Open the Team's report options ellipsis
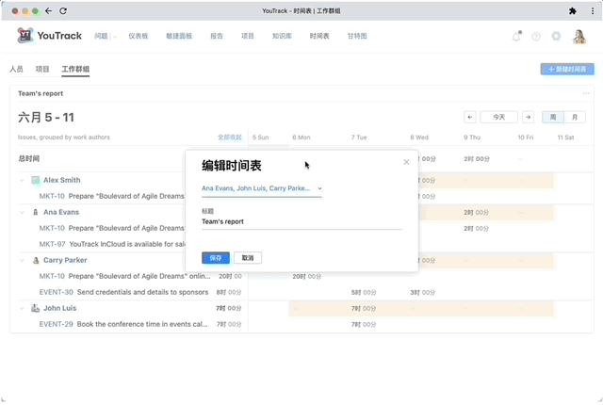The image size is (603, 405). (x=586, y=93)
